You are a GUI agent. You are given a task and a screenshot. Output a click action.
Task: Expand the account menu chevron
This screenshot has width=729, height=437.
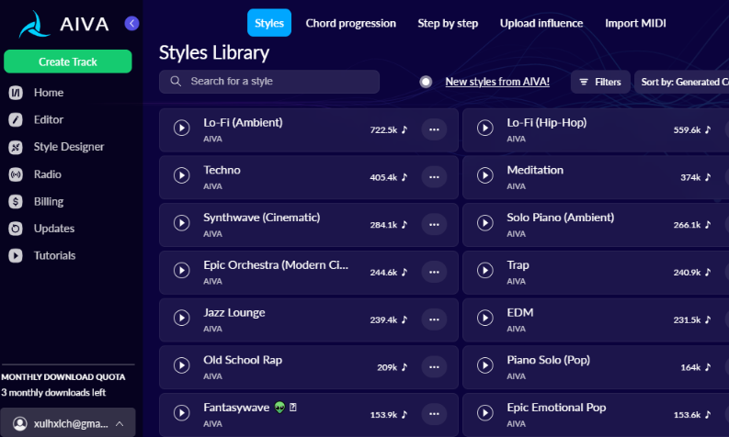pos(120,423)
